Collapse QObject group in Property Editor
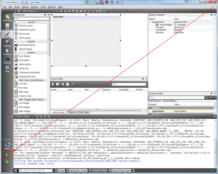218x174 pixels. tap(150, 108)
